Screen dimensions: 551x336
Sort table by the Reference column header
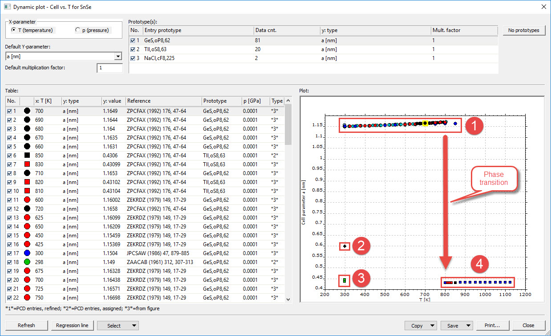[163, 101]
